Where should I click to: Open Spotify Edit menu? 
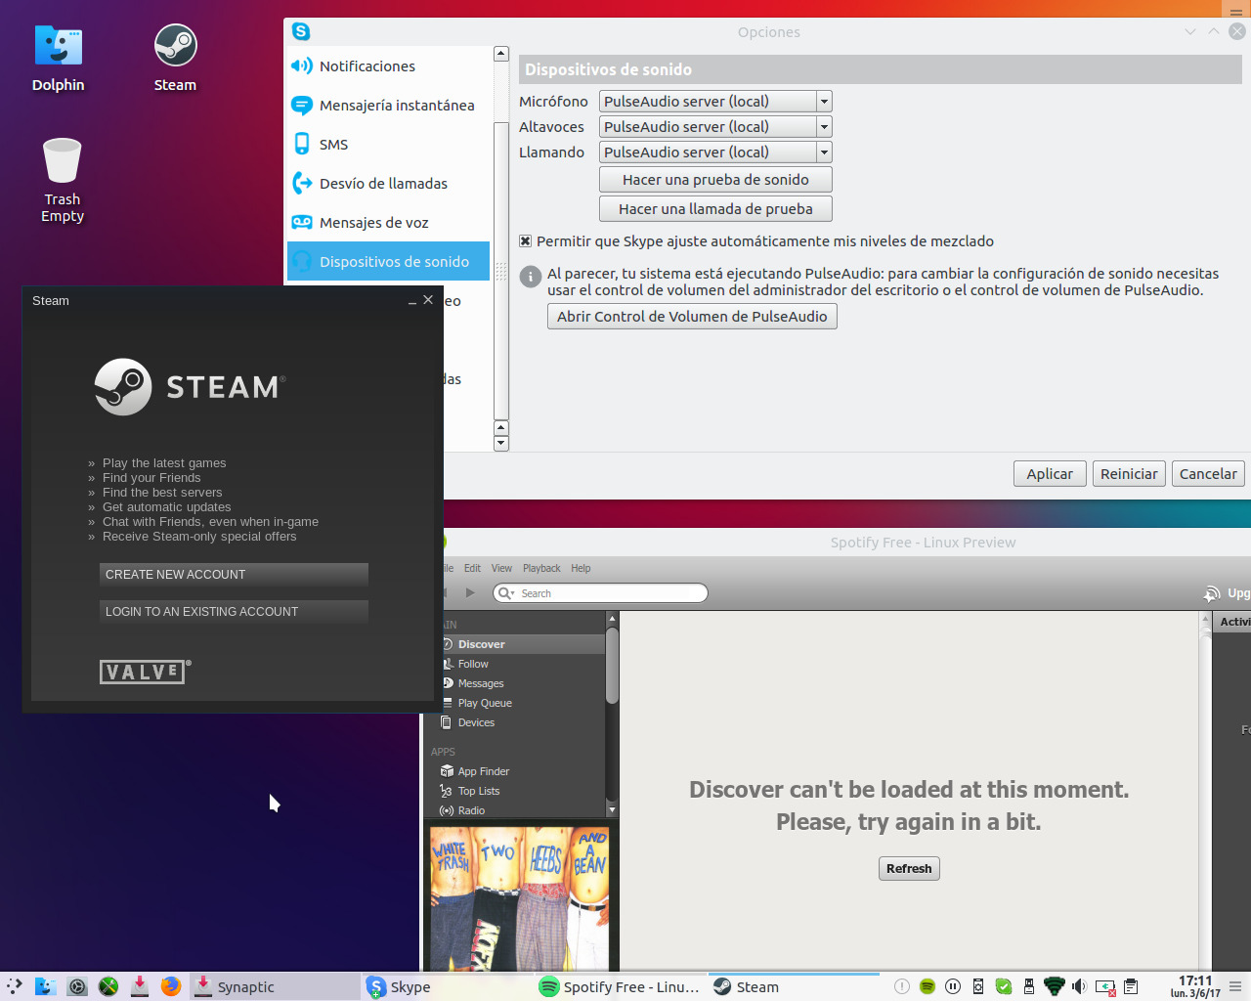tap(472, 568)
